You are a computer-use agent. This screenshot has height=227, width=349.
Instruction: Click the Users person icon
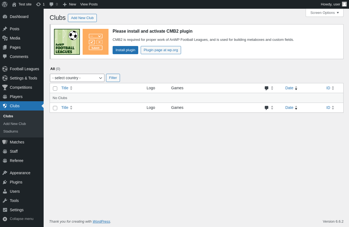[x=5, y=191]
